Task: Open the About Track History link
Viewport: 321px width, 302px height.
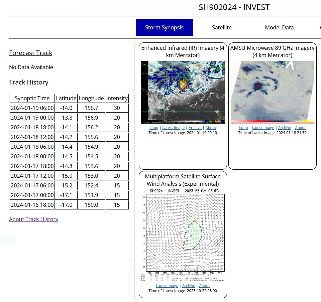Action: tap(33, 219)
